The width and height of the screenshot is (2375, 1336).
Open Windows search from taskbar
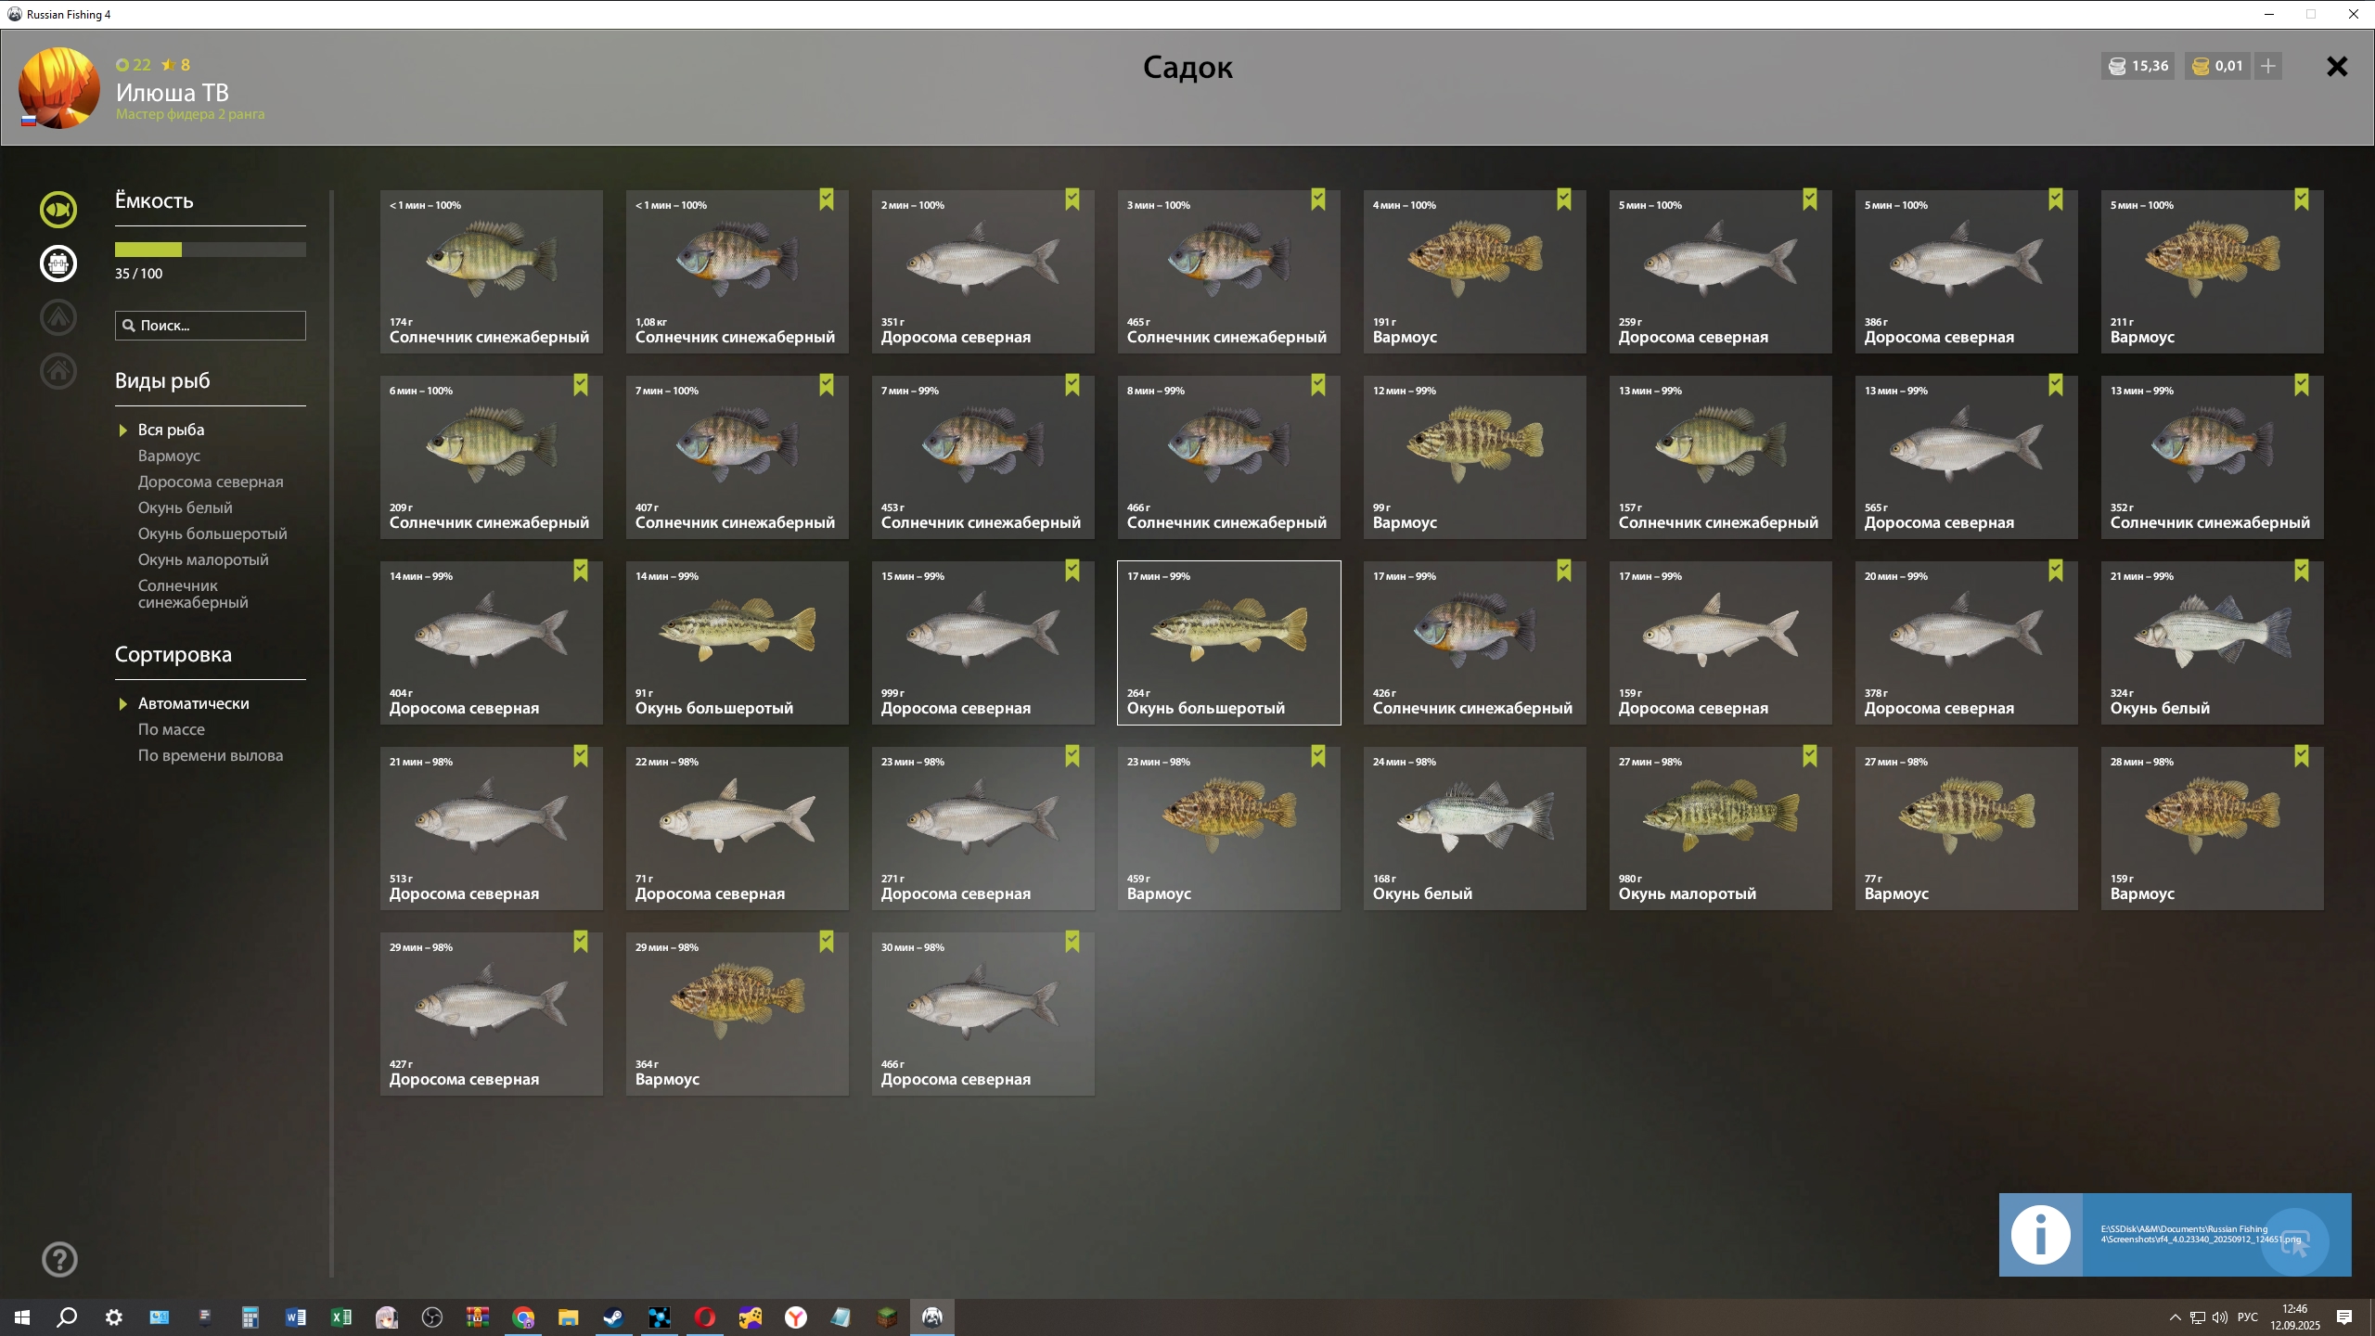(67, 1317)
